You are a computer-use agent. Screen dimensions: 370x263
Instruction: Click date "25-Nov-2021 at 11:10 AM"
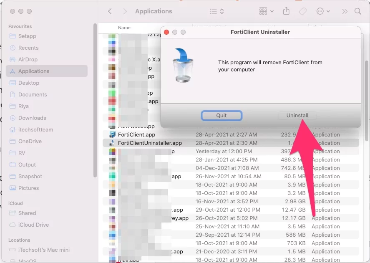pos(227,227)
